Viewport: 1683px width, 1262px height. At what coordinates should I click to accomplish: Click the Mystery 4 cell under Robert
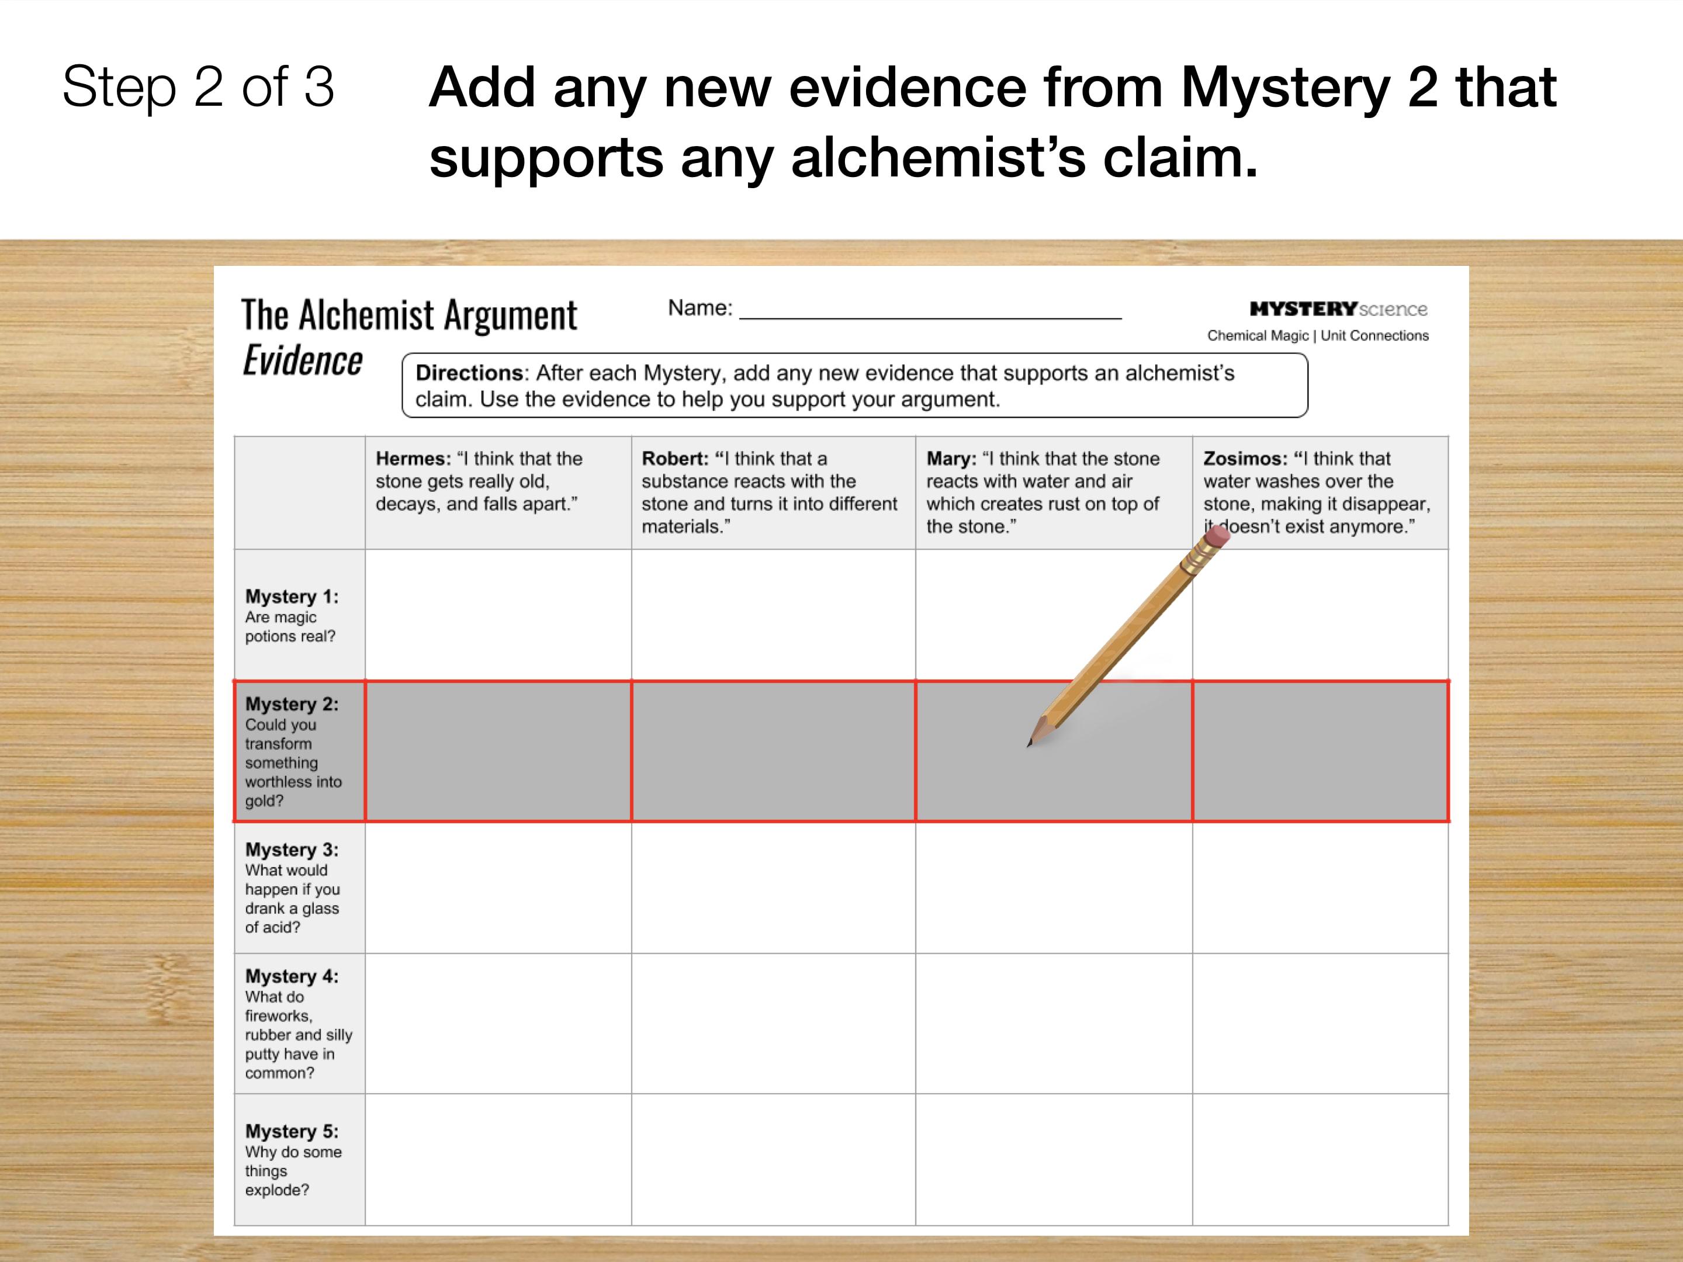(773, 1024)
